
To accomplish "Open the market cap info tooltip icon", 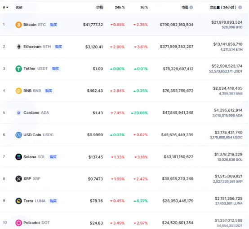I will coord(191,7).
